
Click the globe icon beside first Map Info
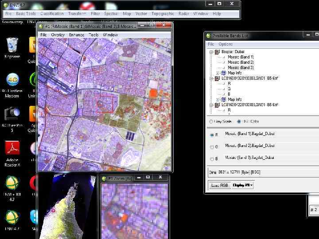[224, 73]
